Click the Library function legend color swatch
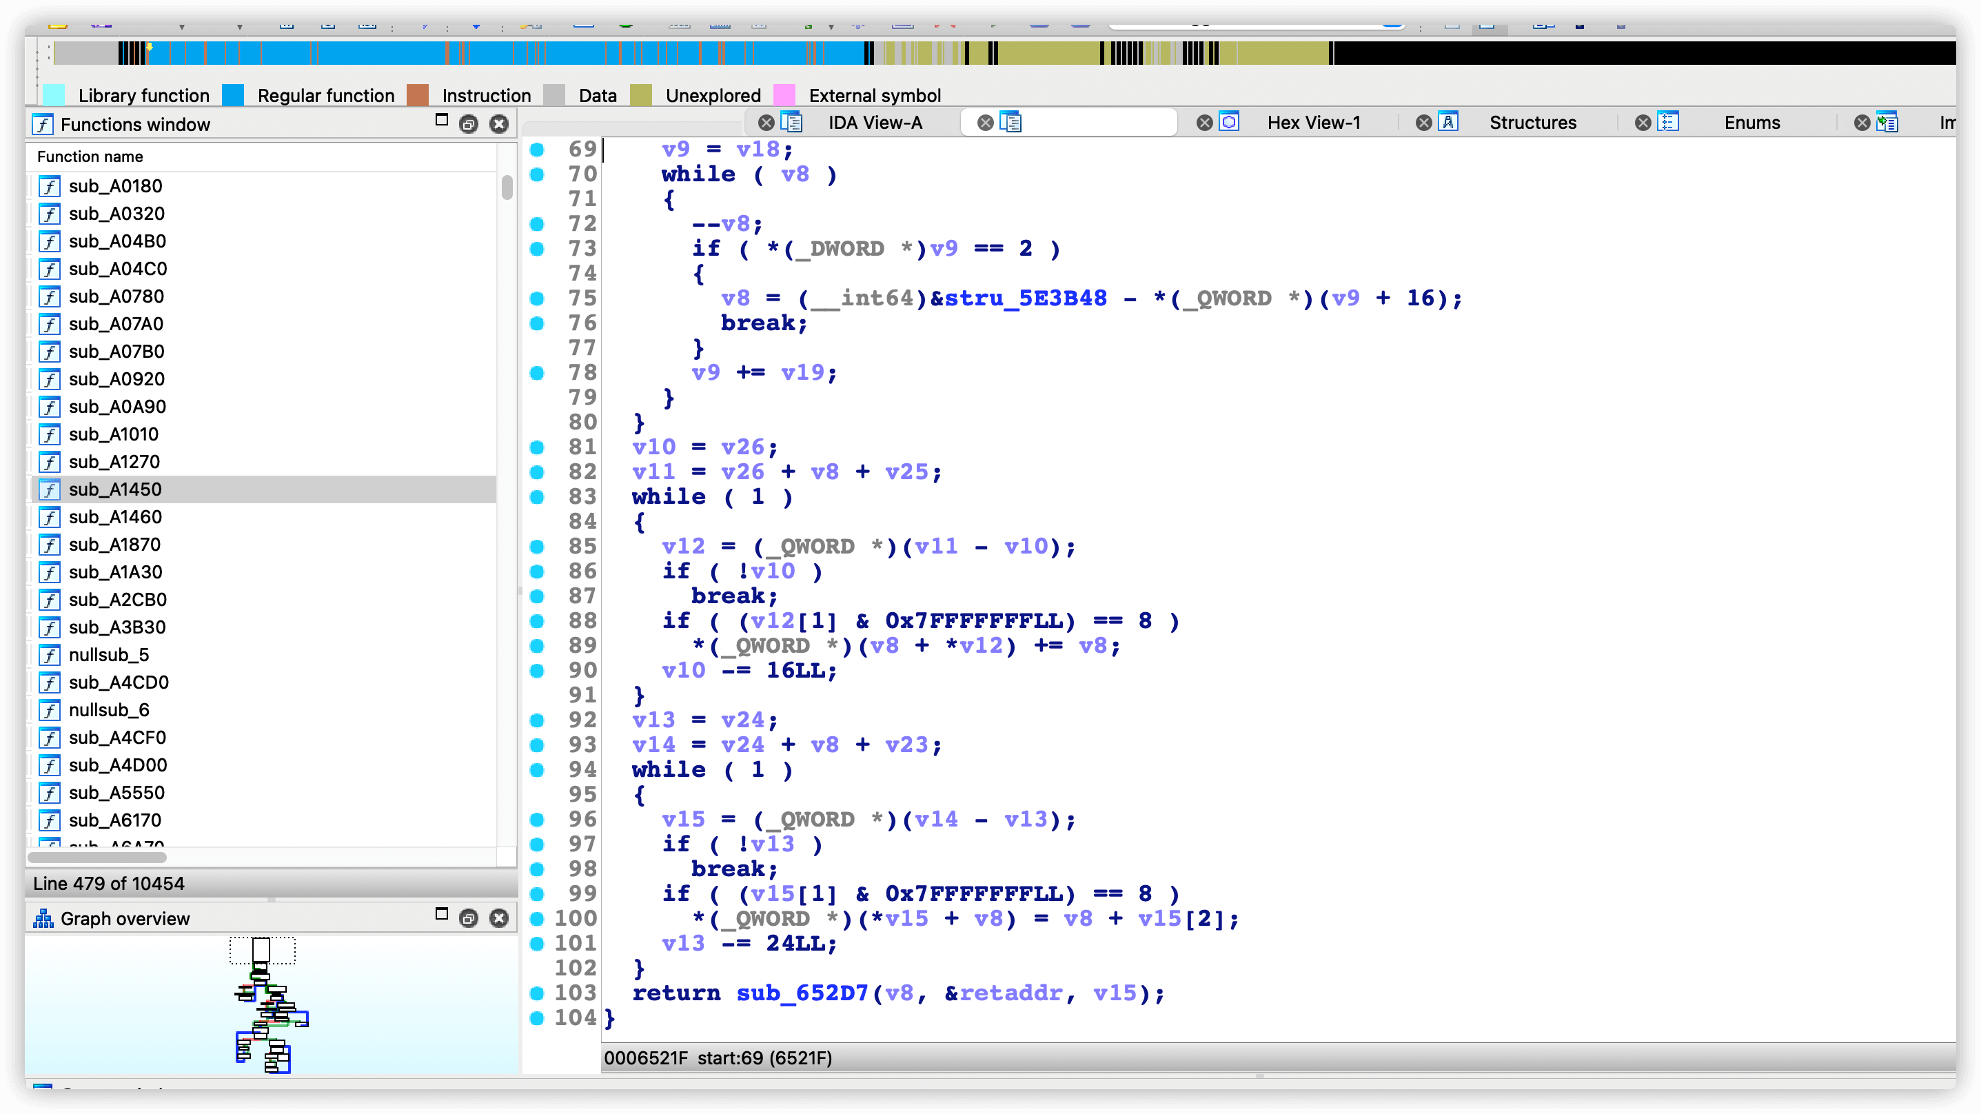This screenshot has width=1981, height=1114. [x=54, y=95]
